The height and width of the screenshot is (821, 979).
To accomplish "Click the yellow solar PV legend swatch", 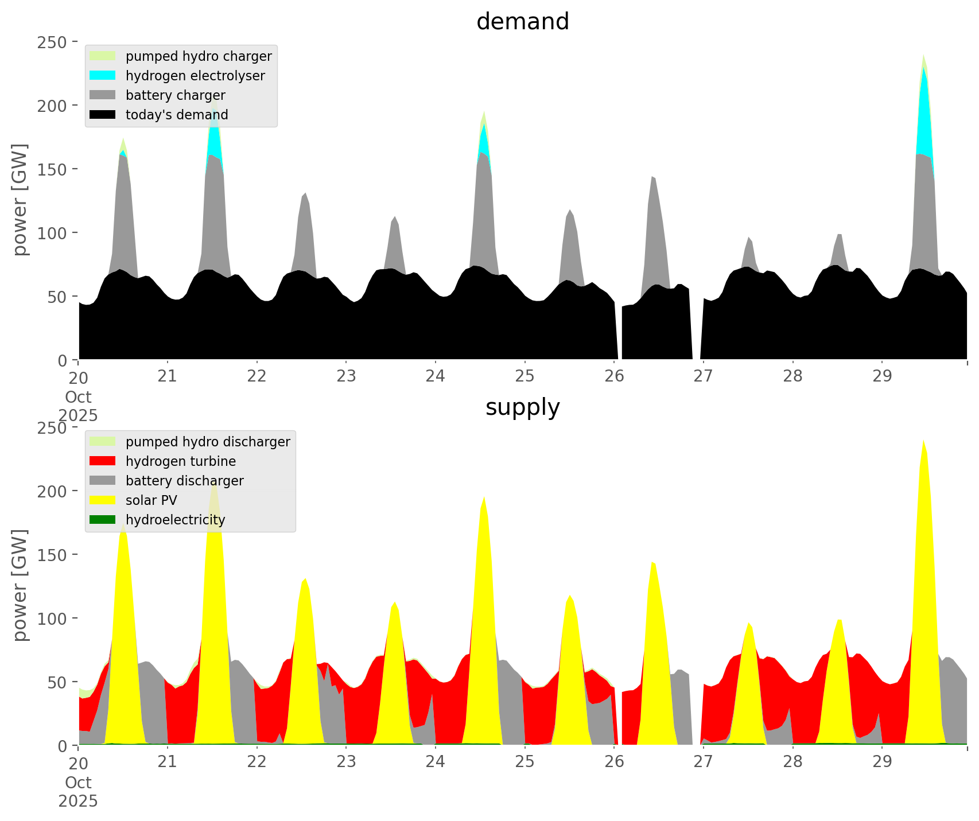I will (103, 500).
